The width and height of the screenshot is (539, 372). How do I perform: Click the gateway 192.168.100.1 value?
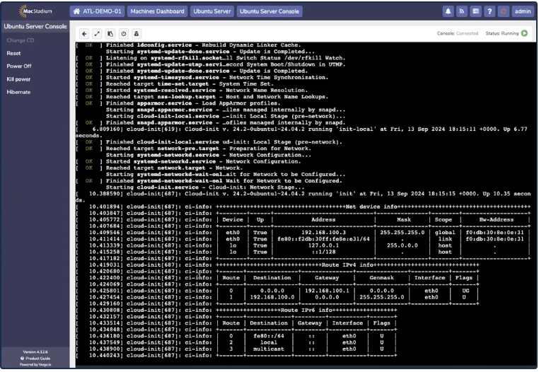point(327,291)
